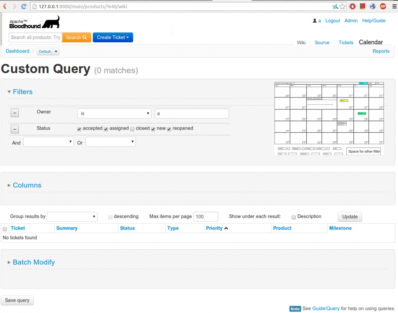The image size is (398, 313).
Task: Check the closed status checkbox
Action: click(x=132, y=129)
